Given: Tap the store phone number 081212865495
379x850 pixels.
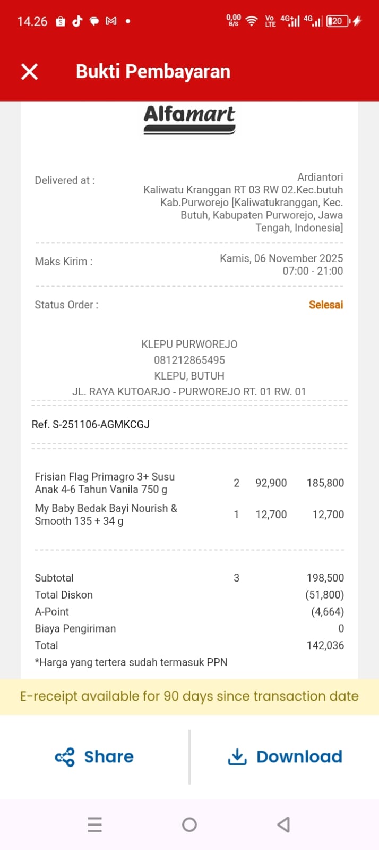Looking at the screenshot, I should point(189,360).
